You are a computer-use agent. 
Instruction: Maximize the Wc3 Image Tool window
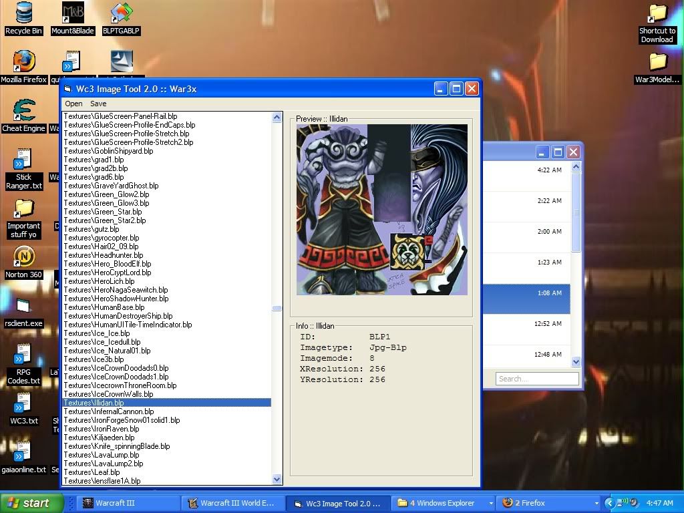click(456, 89)
